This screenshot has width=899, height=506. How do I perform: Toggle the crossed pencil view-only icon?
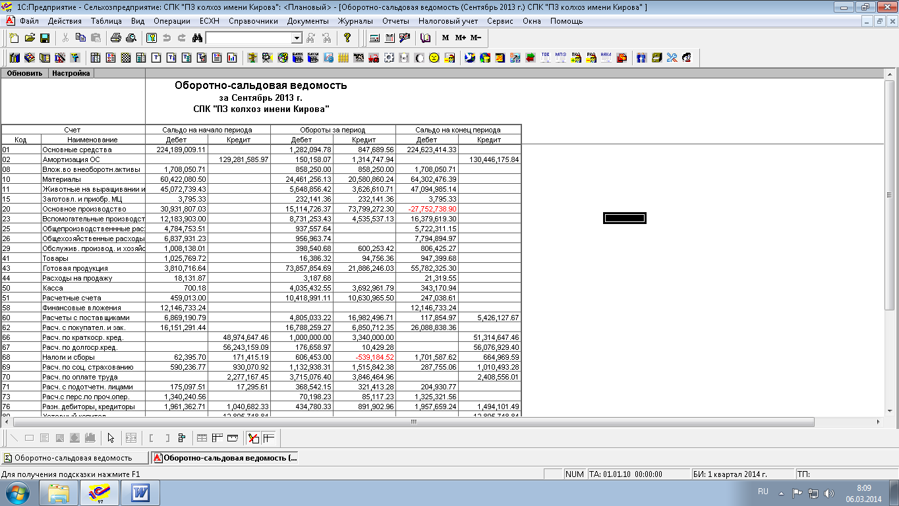click(254, 438)
